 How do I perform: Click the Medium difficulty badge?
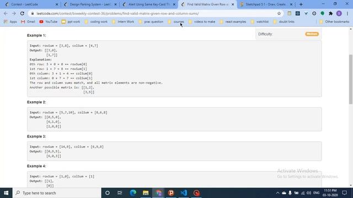[312, 34]
